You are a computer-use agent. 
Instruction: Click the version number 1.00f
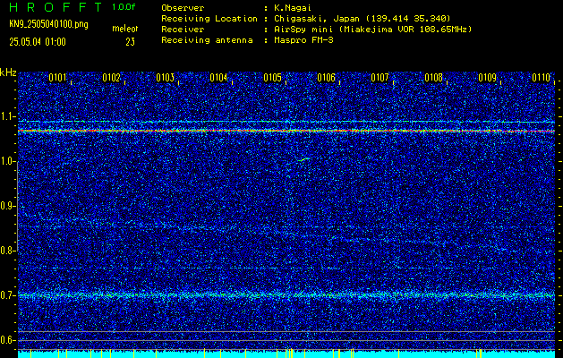[124, 7]
